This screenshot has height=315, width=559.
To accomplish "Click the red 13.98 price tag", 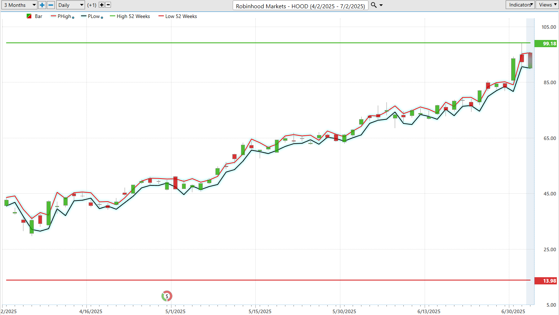I will [x=546, y=281].
